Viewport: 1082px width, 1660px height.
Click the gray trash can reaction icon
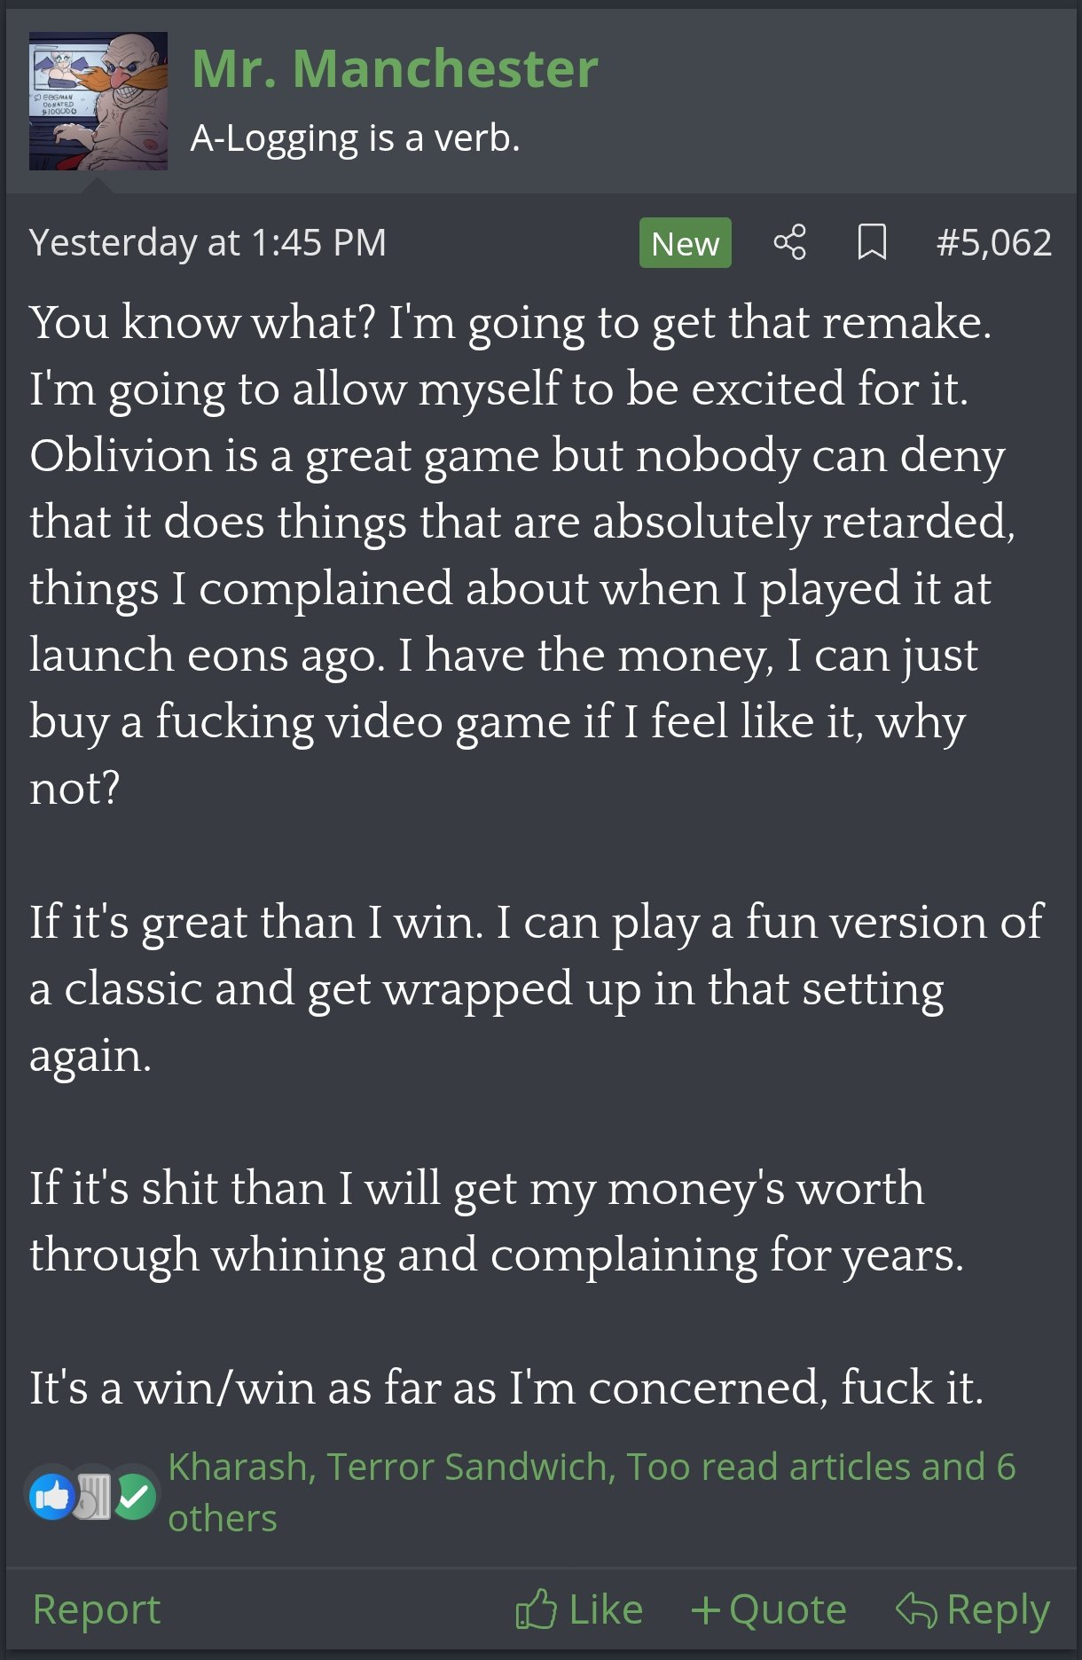94,1496
